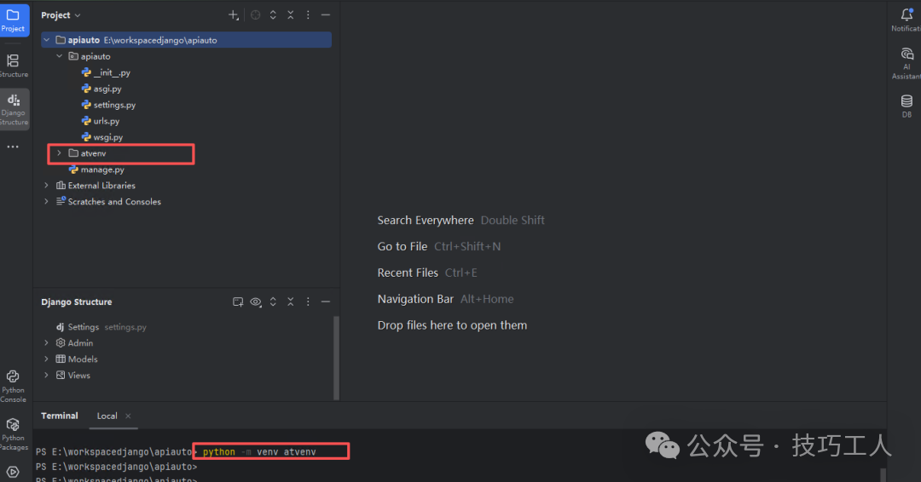Select opened file locate target icon

(x=256, y=15)
